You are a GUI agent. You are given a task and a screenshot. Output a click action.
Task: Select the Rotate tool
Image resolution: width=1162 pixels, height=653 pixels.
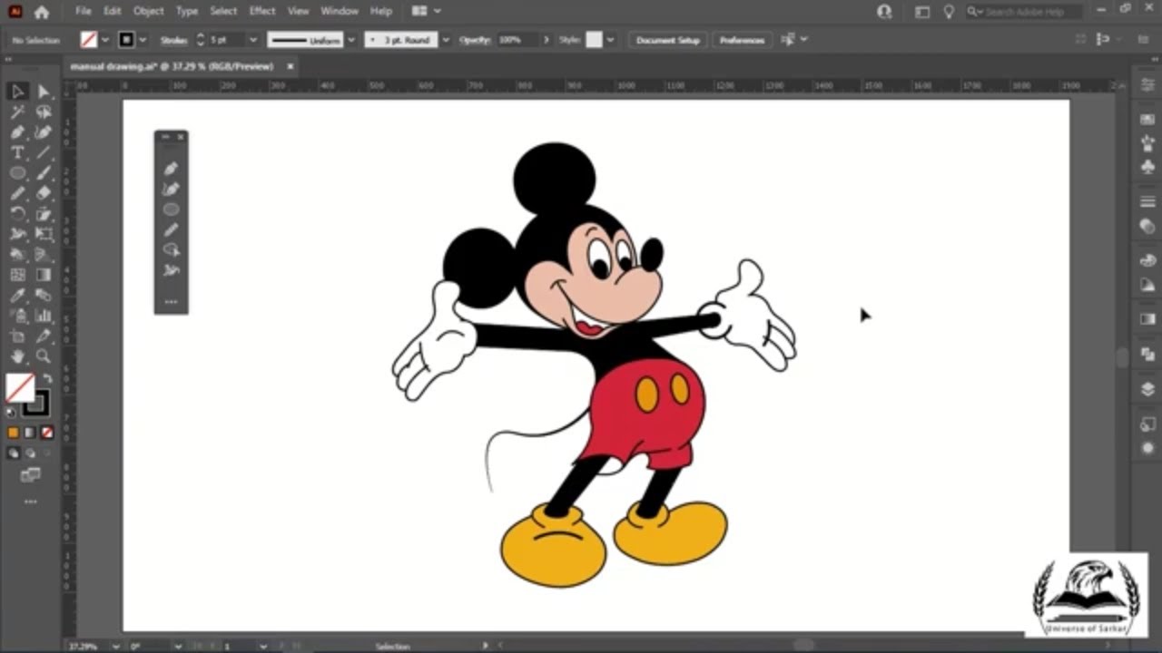tap(17, 213)
